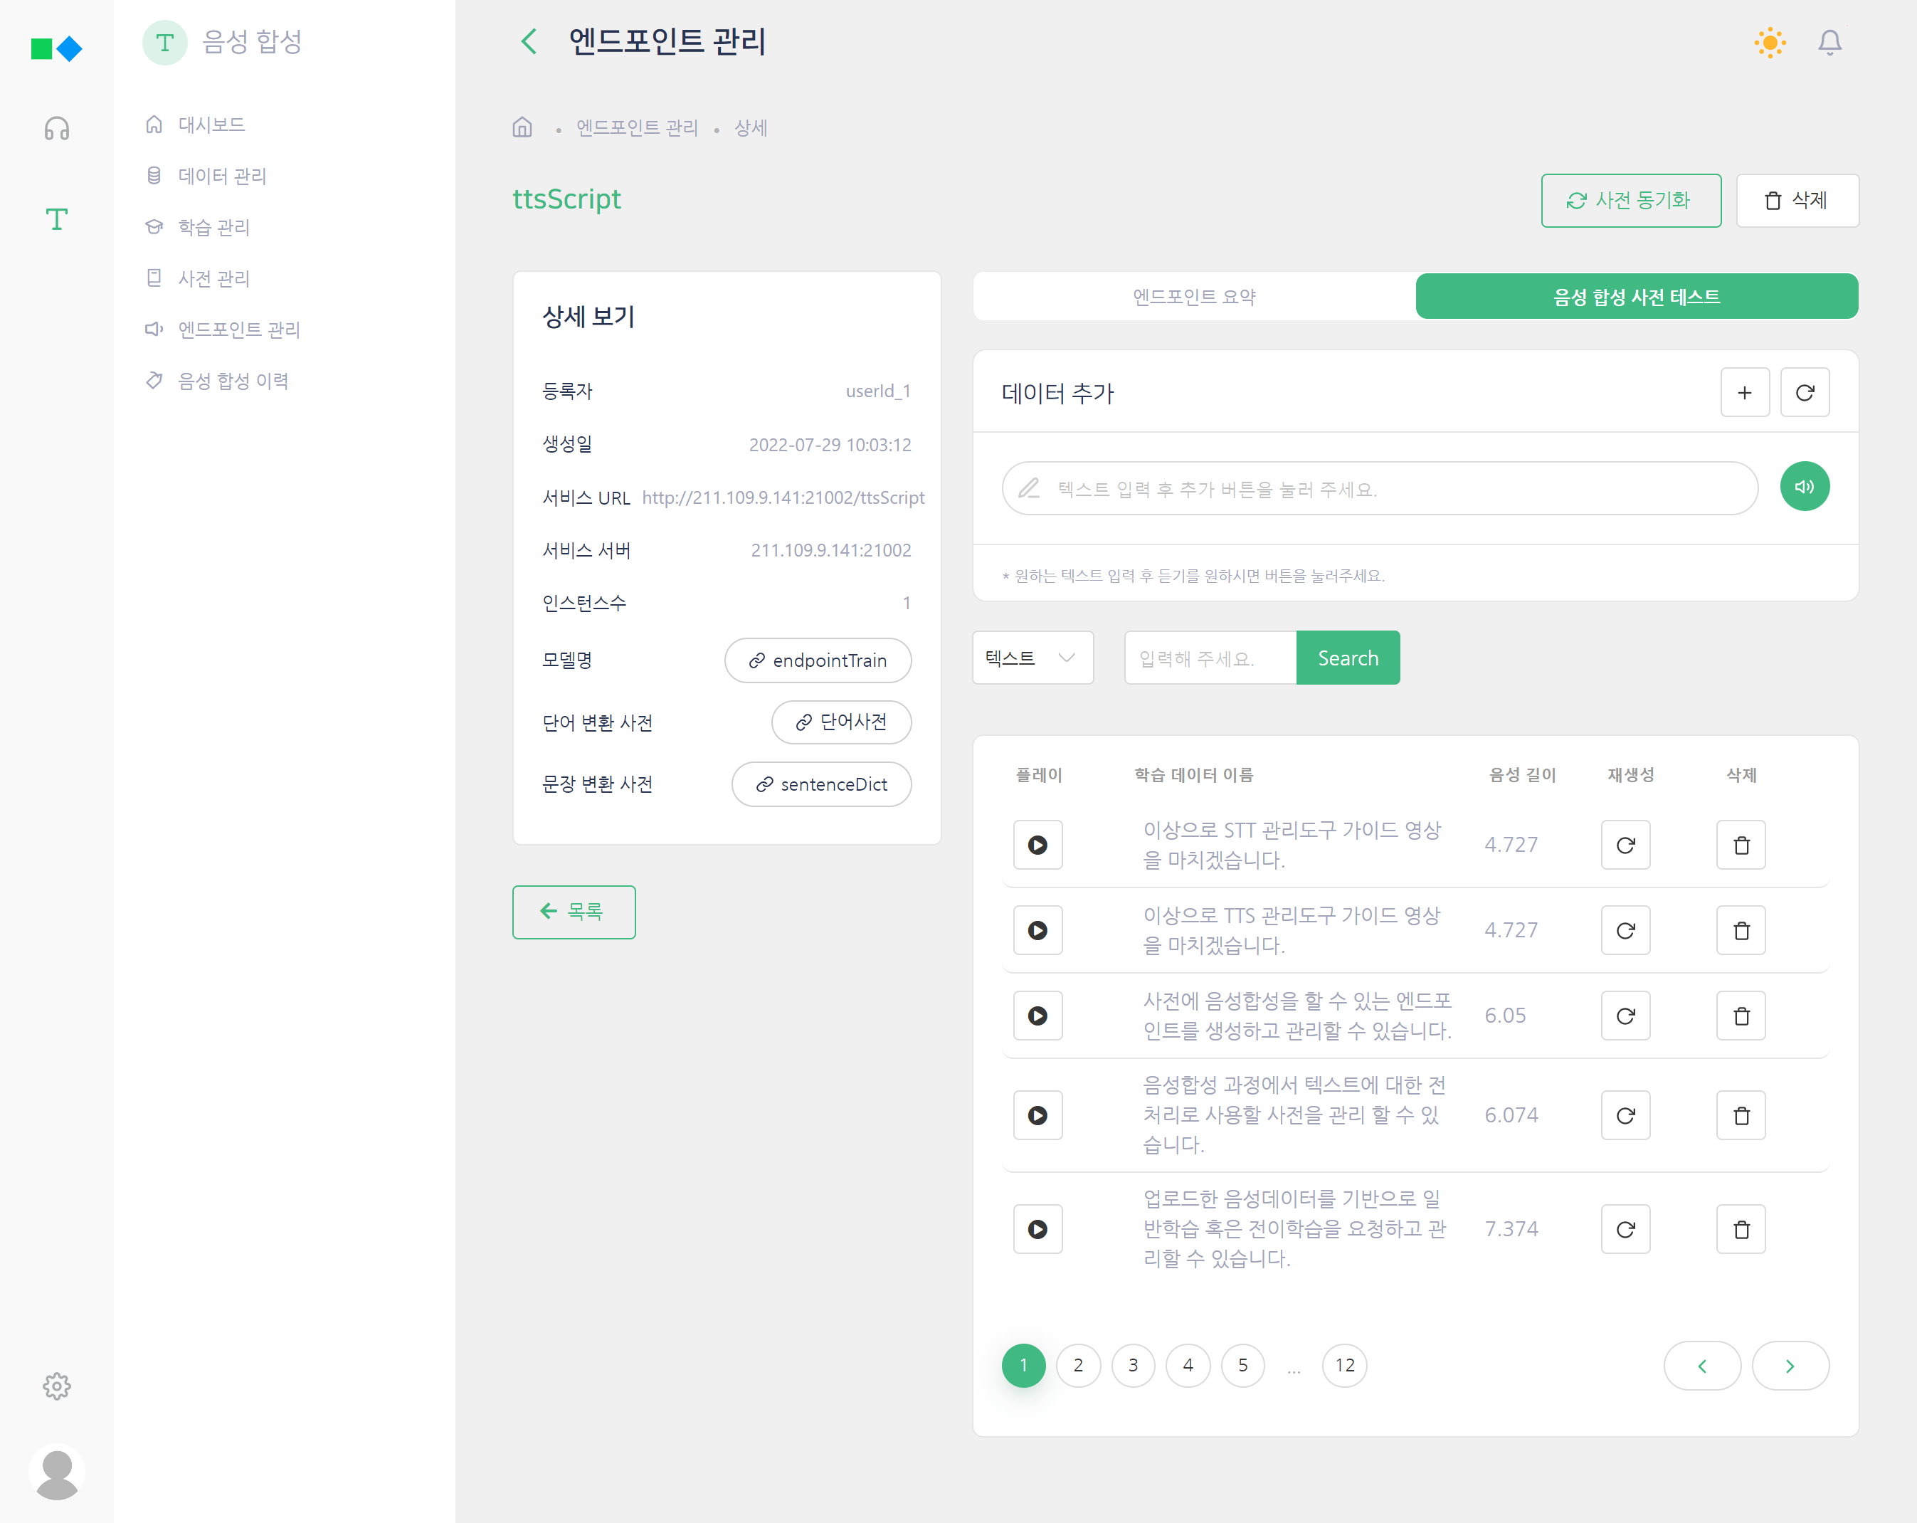The width and height of the screenshot is (1917, 1523).
Task: Open settings gear in left rail
Action: point(56,1385)
